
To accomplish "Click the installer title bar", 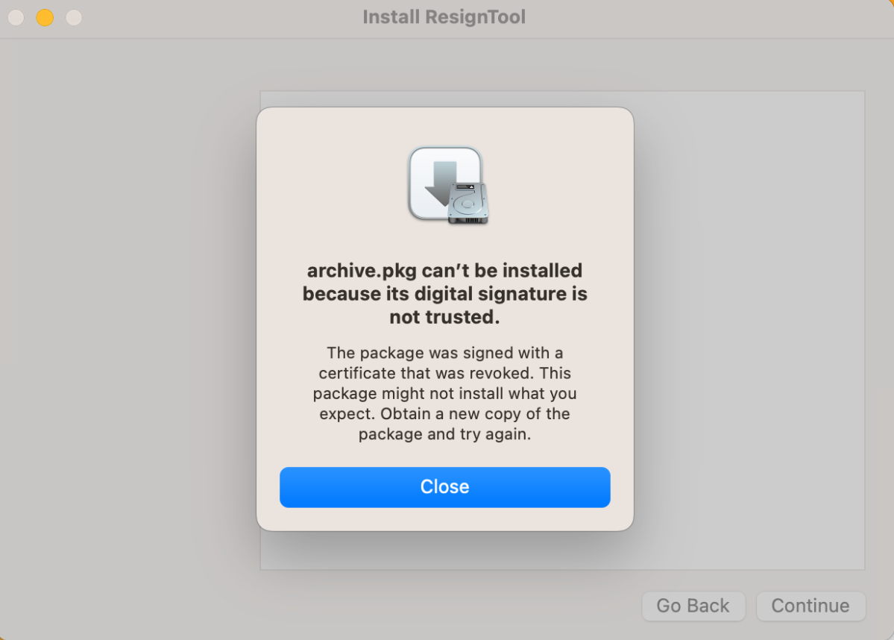I will [x=224, y=16].
